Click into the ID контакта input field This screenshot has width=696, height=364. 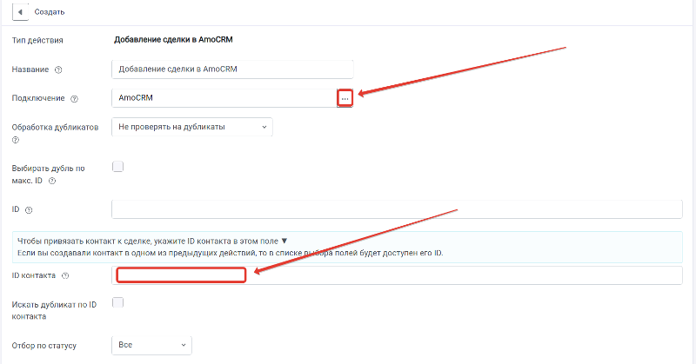[x=397, y=275]
